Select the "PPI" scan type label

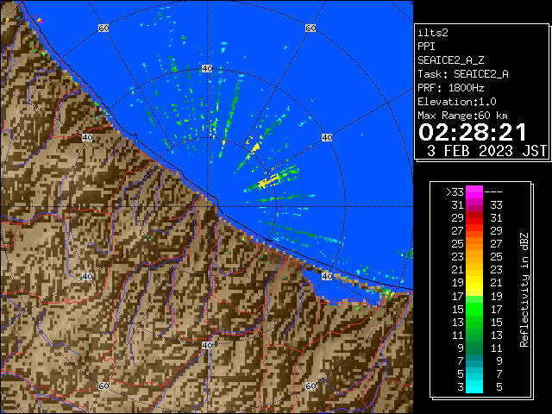[x=426, y=47]
